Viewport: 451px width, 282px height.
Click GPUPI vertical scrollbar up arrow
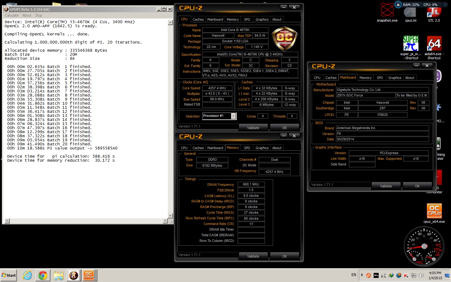coord(170,23)
